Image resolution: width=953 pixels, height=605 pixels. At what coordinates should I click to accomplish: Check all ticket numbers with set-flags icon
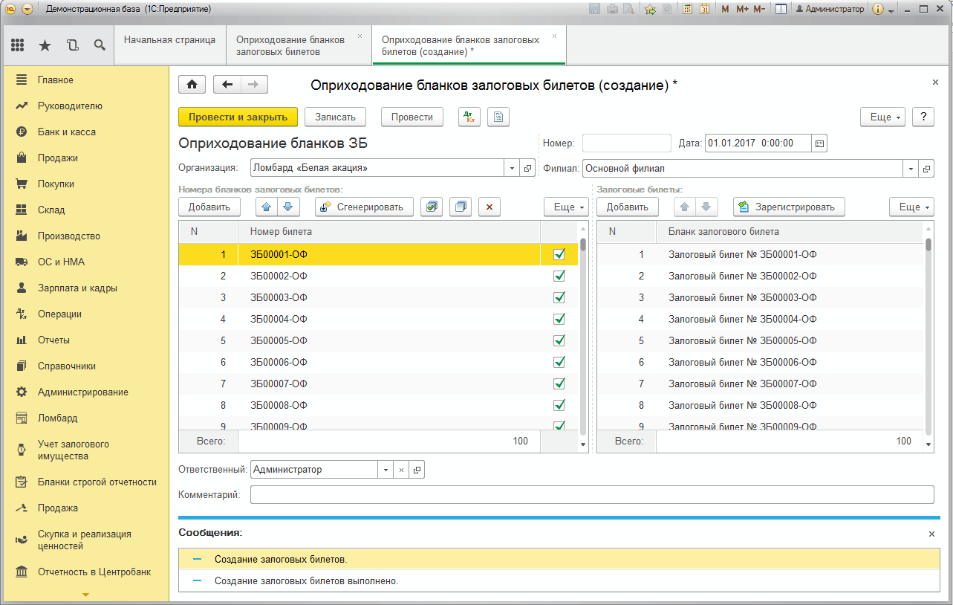point(431,207)
